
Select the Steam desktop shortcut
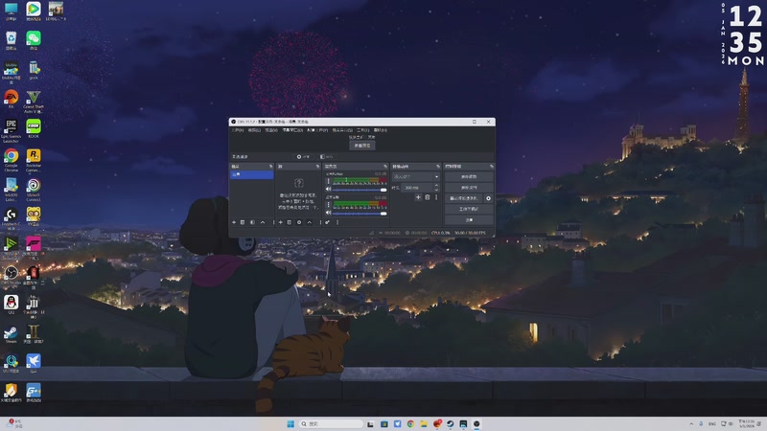(11, 336)
